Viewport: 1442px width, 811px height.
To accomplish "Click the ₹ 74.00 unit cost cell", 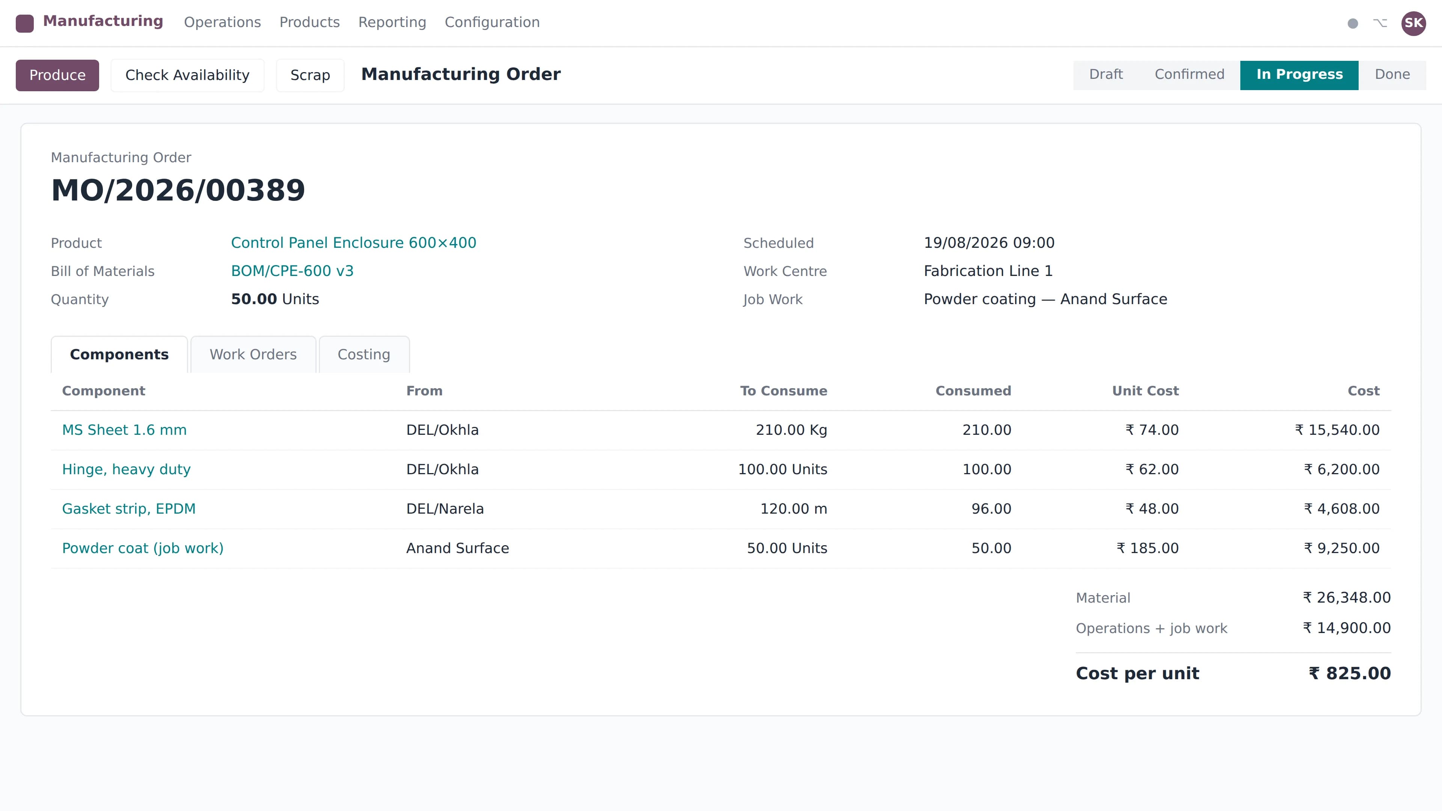I will [1151, 430].
